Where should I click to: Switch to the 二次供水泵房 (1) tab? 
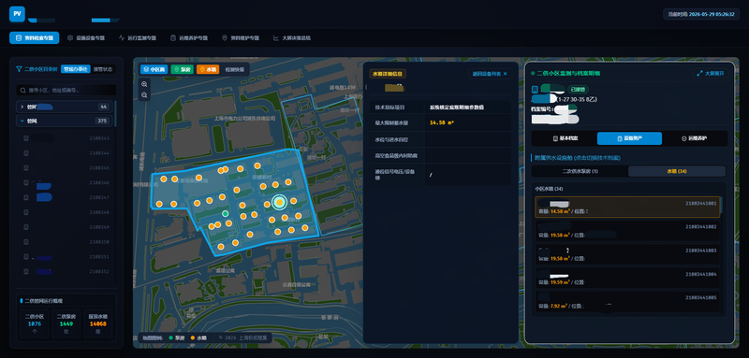(x=580, y=171)
